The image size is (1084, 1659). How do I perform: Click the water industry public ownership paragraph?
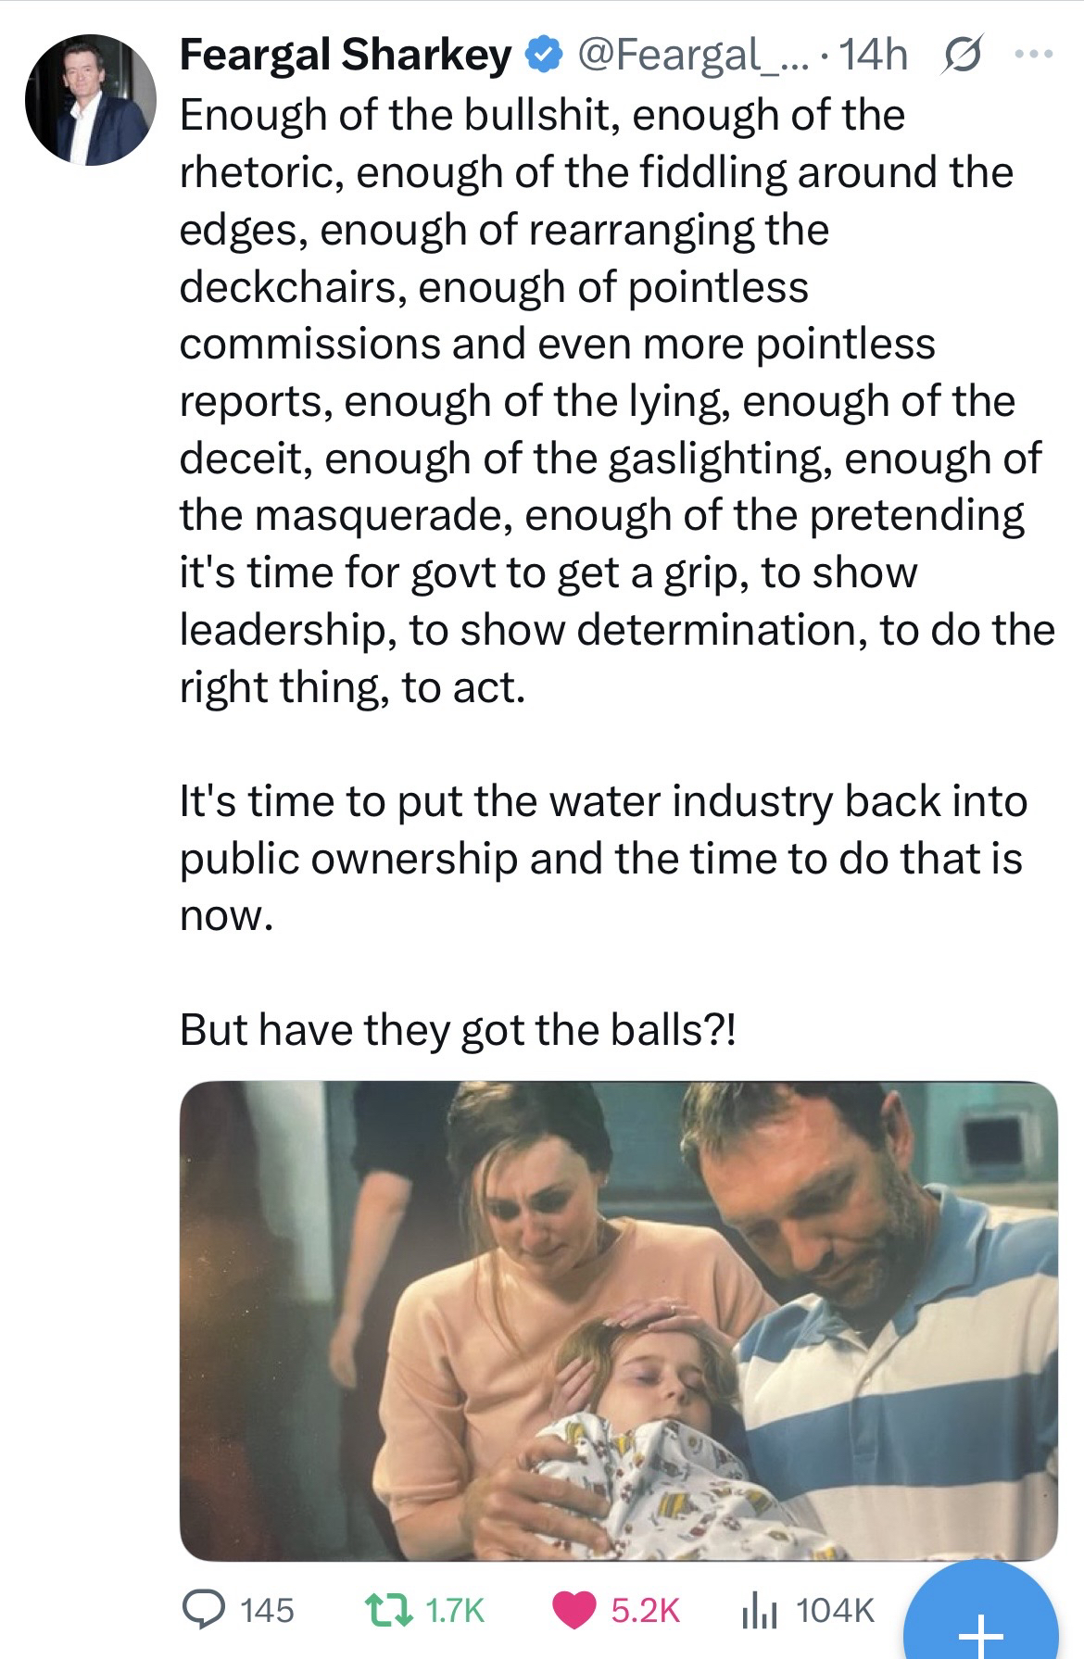[602, 858]
